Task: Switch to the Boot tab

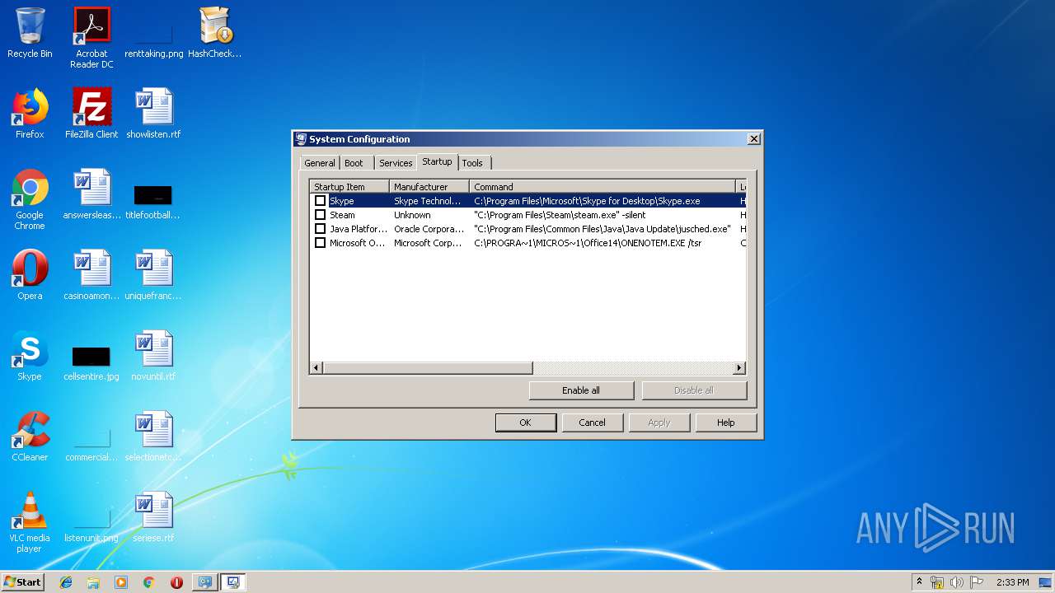Action: click(354, 163)
